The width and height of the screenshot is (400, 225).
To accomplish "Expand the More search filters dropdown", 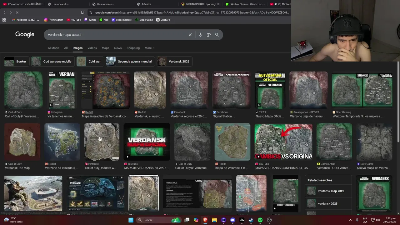I will tap(149, 48).
